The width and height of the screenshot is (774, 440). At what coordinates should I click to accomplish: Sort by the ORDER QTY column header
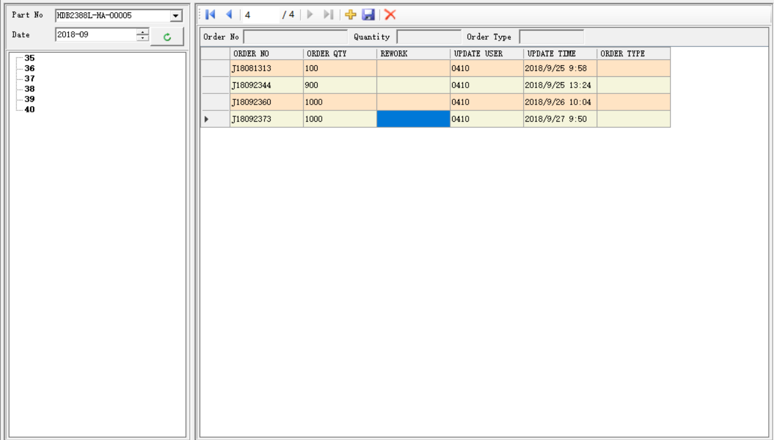339,53
